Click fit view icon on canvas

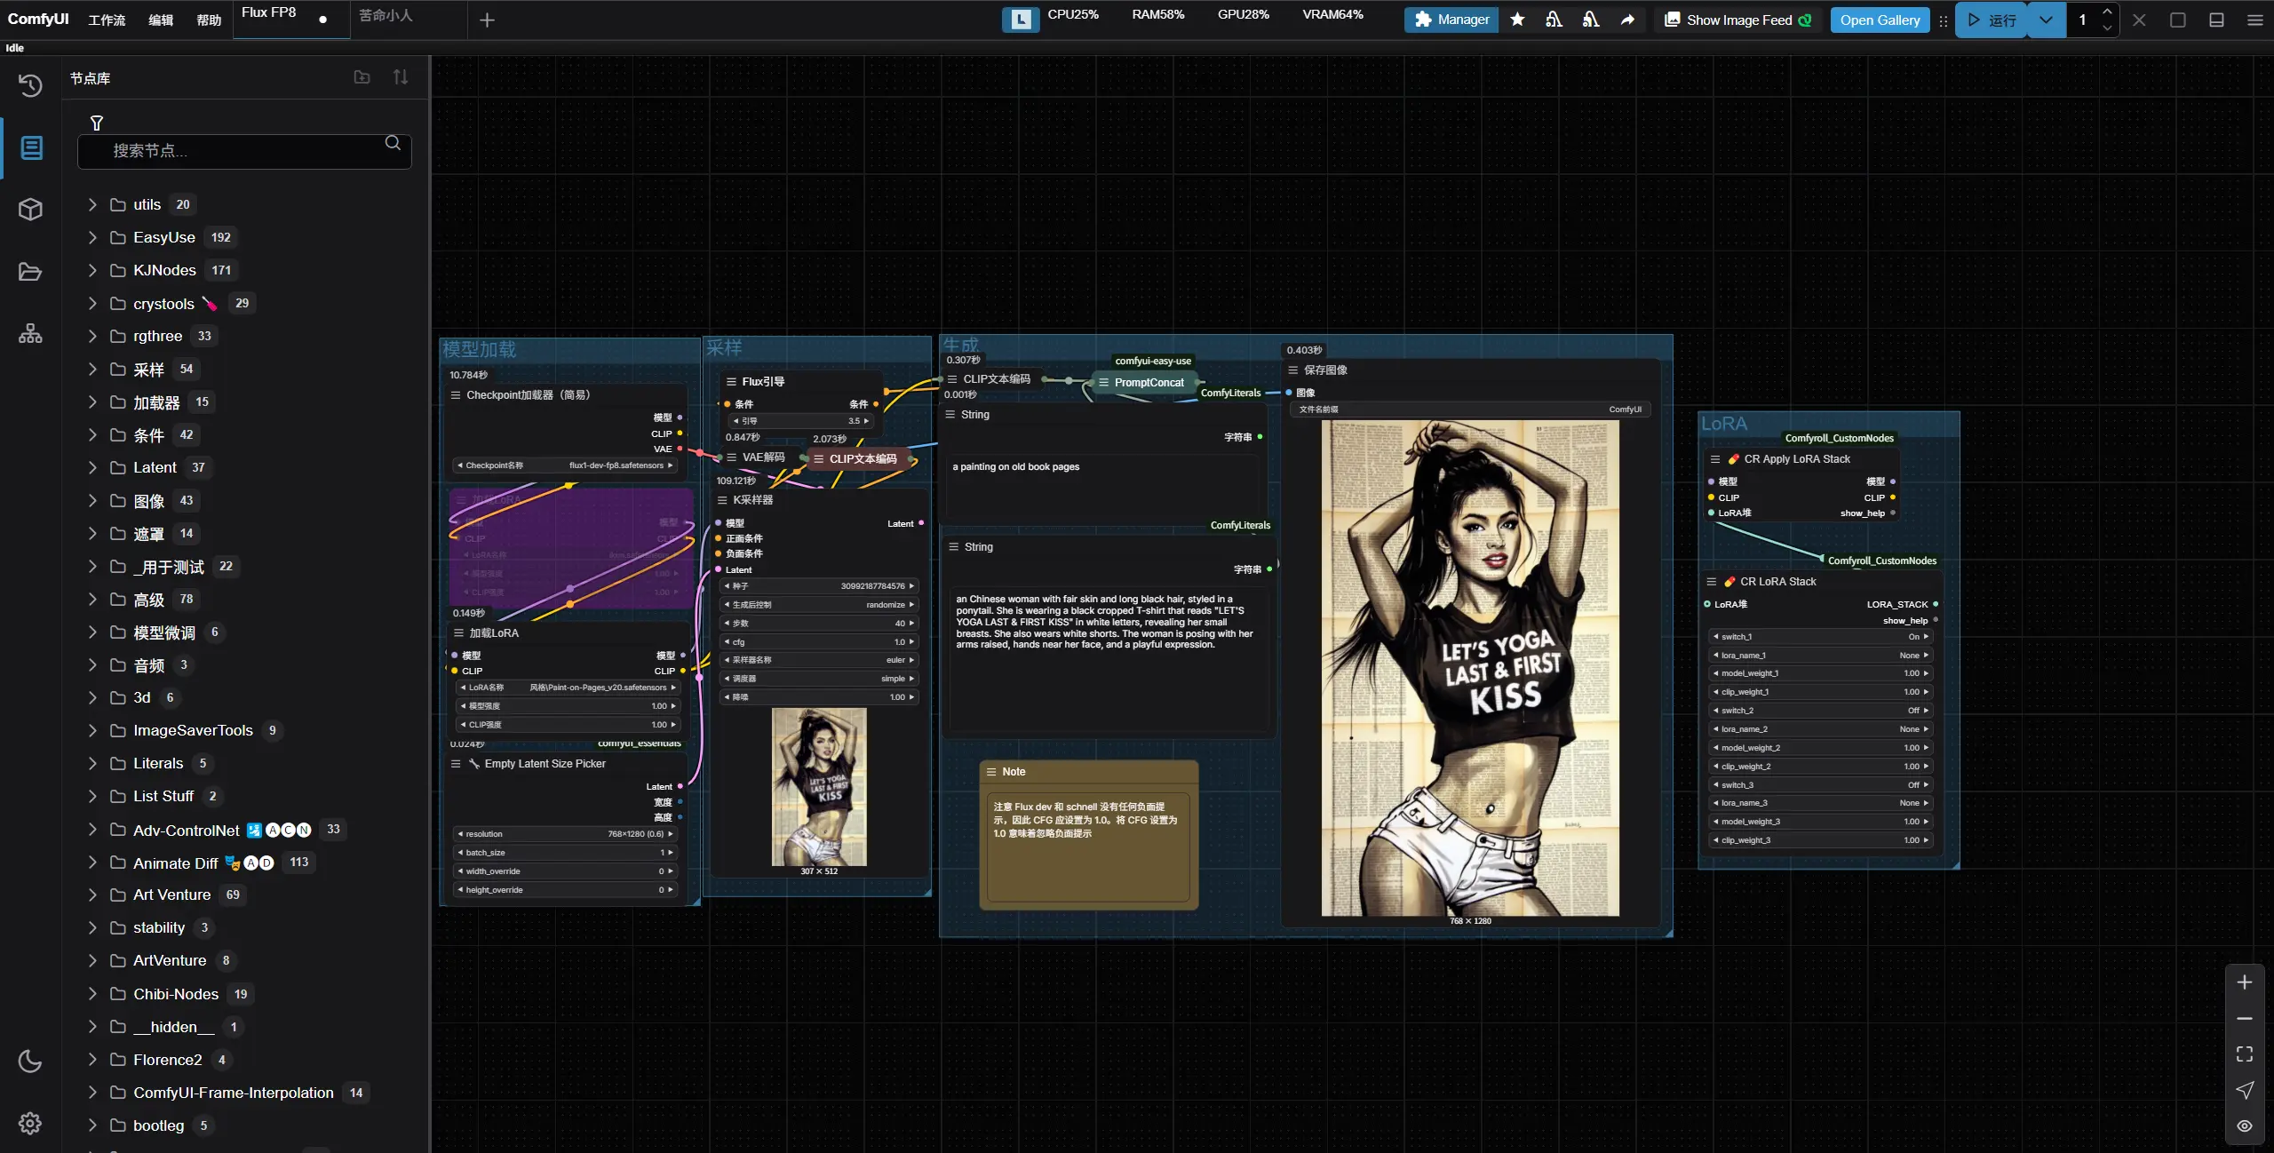2244,1054
